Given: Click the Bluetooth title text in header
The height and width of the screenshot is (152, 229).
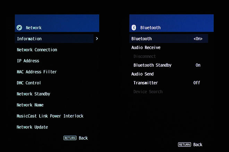Looking at the screenshot, I should [x=151, y=28].
